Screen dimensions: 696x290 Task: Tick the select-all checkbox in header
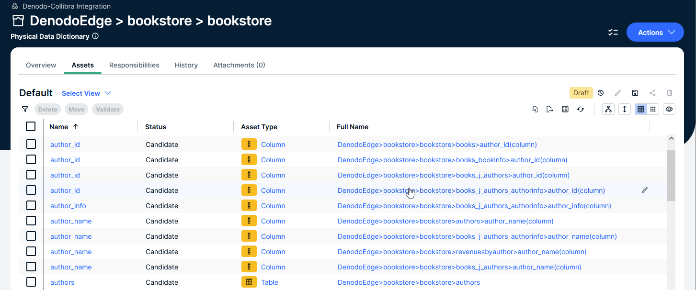coord(31,126)
